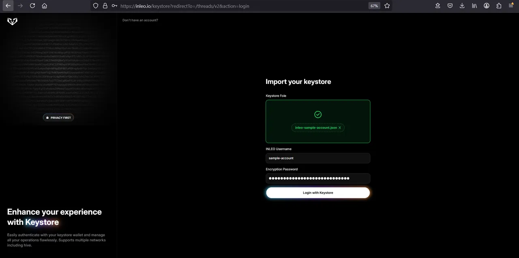Reload the page
The height and width of the screenshot is (258, 519).
point(32,6)
